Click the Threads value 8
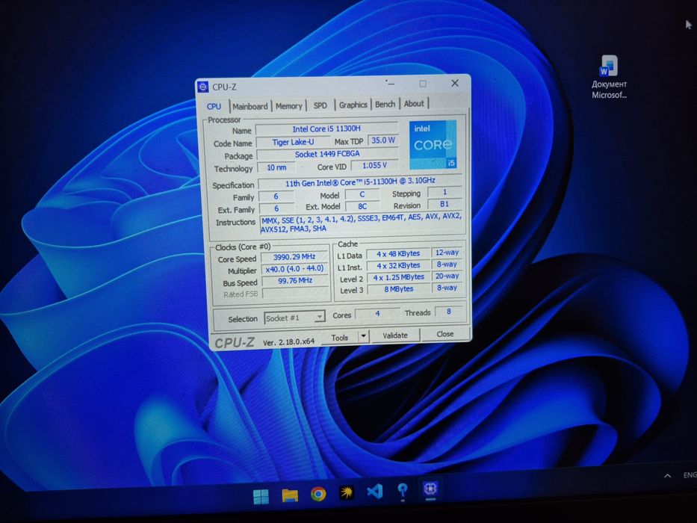This screenshot has height=523, width=697. click(x=449, y=312)
